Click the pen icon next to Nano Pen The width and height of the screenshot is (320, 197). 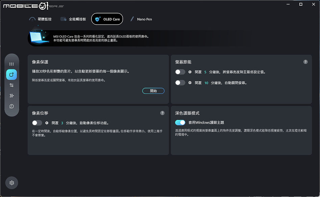pyautogui.click(x=132, y=19)
